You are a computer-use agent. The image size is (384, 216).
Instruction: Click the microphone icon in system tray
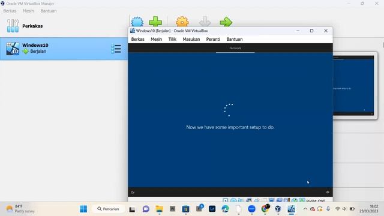click(x=328, y=209)
